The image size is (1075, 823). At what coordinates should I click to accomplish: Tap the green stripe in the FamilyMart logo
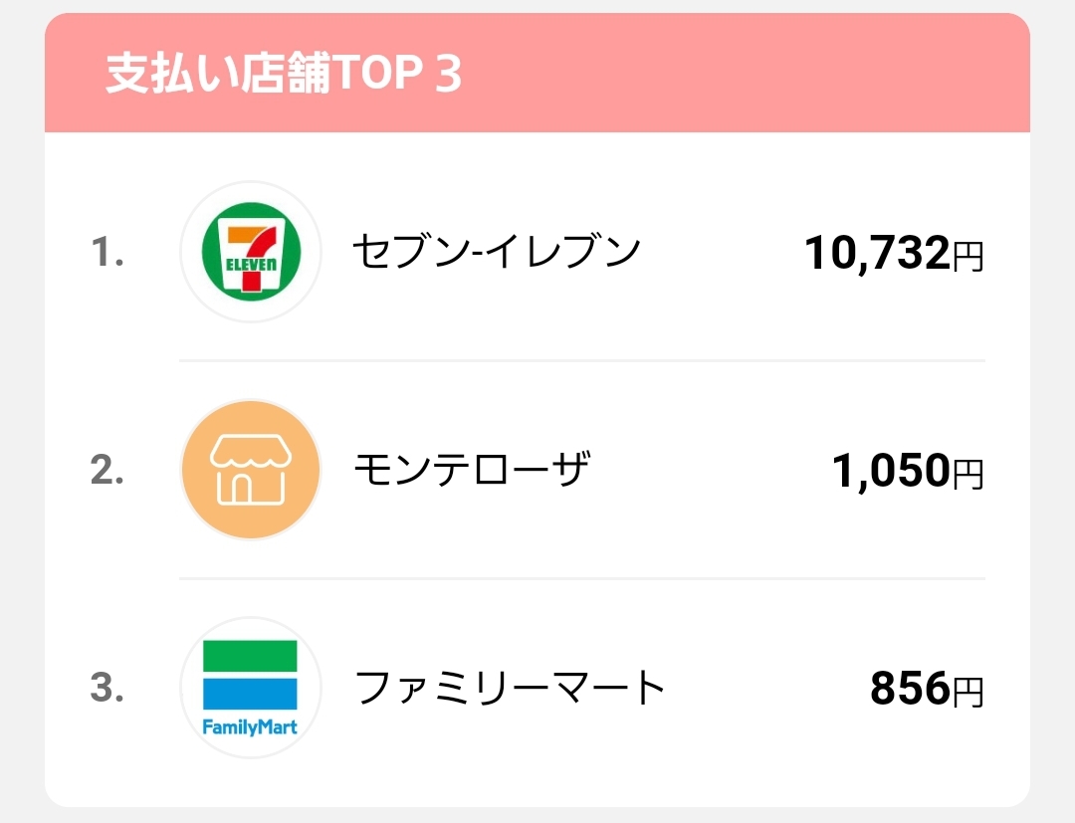(x=250, y=656)
